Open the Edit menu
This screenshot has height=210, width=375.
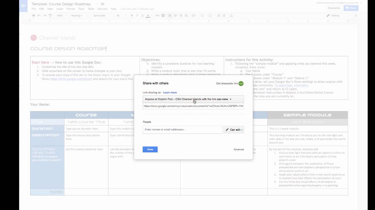click(42, 9)
